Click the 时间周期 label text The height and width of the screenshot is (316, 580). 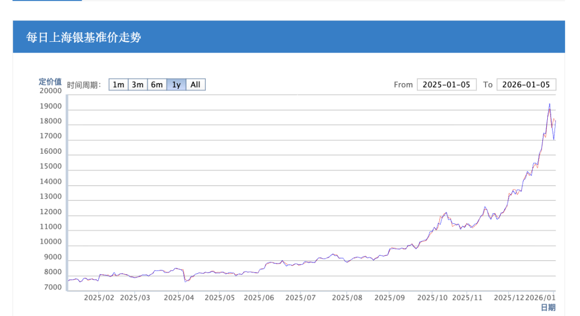pyautogui.click(x=84, y=85)
